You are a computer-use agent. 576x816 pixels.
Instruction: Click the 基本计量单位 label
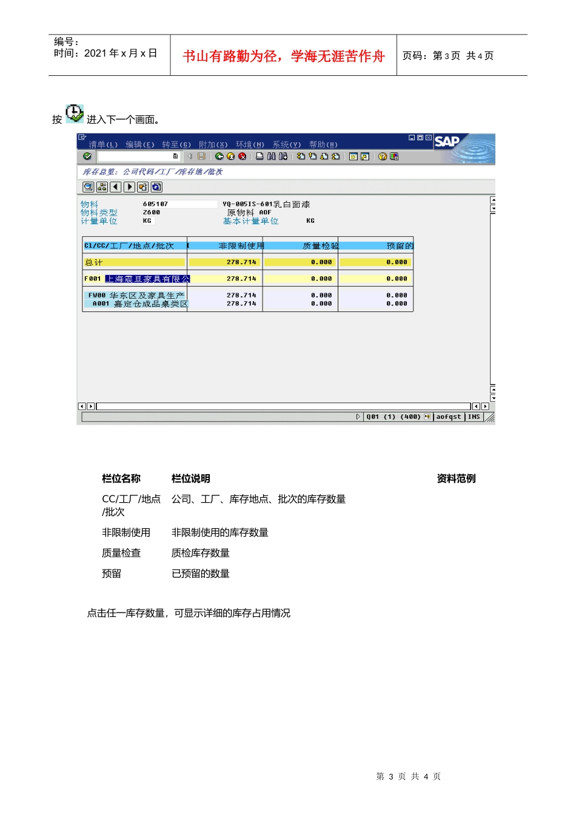point(250,221)
